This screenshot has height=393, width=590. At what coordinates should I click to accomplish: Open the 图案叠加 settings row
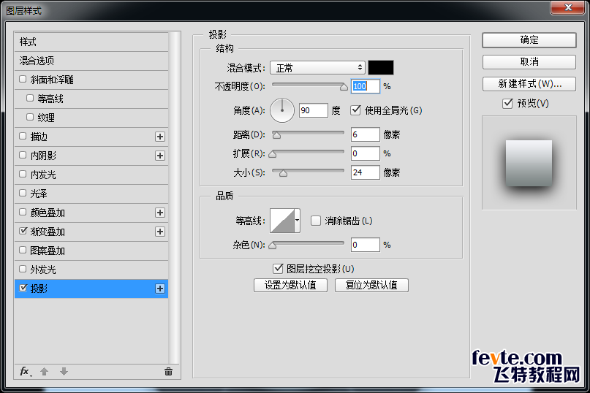(91, 251)
